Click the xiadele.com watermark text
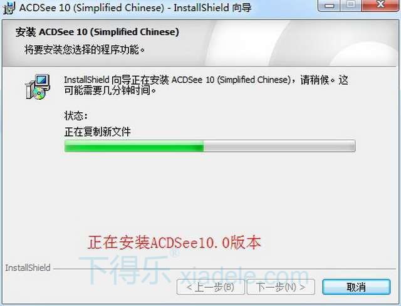 click(x=245, y=277)
